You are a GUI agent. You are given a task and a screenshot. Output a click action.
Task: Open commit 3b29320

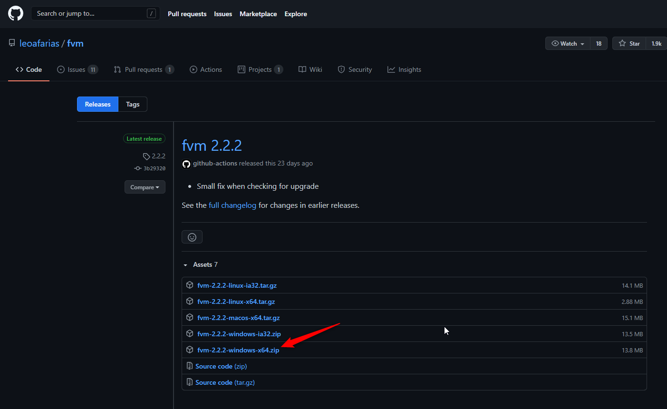click(x=155, y=168)
